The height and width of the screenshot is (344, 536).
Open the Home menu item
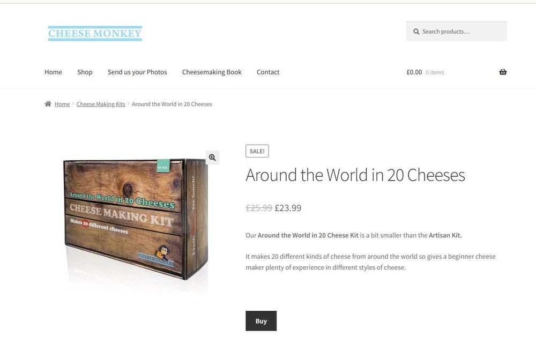coord(53,72)
